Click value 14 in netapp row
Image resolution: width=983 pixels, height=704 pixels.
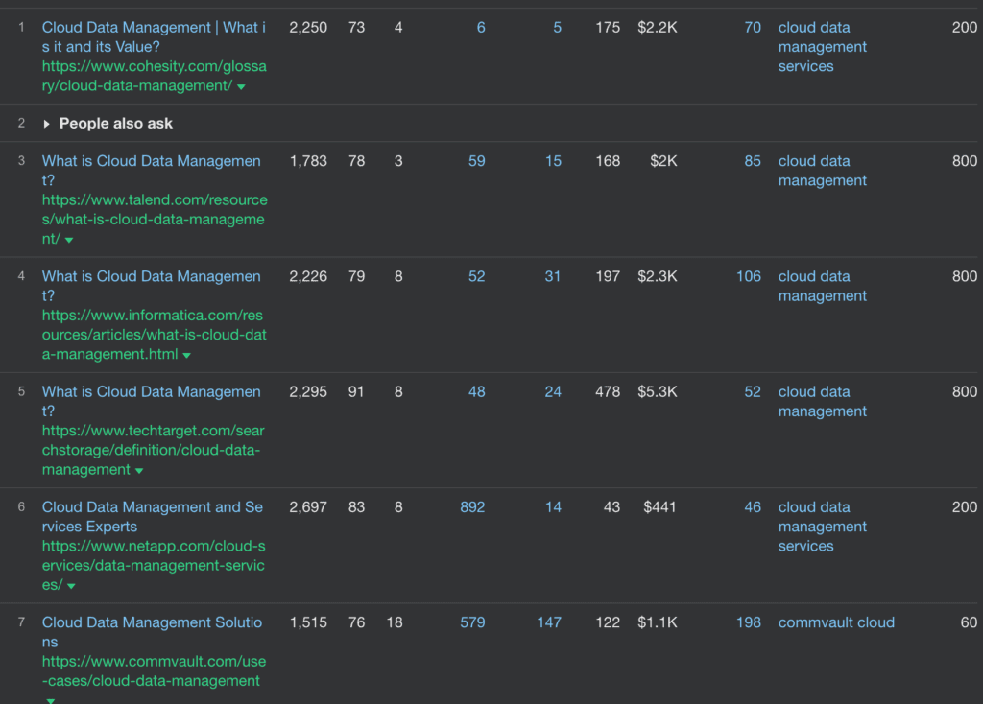[x=553, y=506]
